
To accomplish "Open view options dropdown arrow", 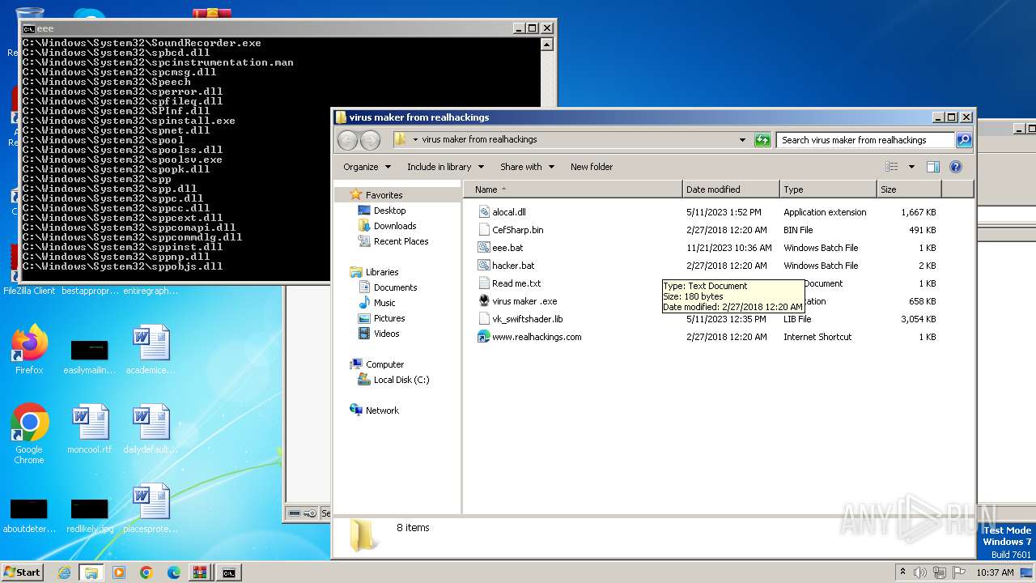I will pyautogui.click(x=911, y=167).
